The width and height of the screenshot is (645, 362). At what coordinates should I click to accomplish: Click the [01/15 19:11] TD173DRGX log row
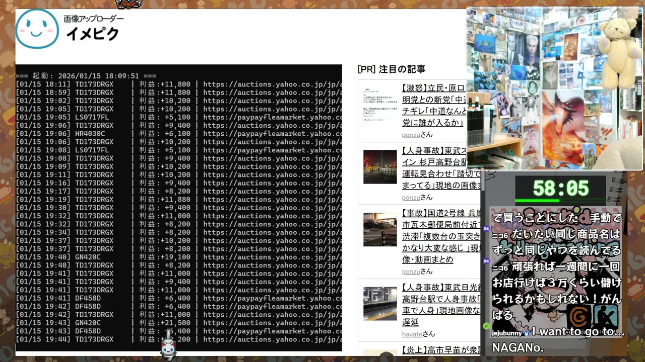(x=178, y=174)
